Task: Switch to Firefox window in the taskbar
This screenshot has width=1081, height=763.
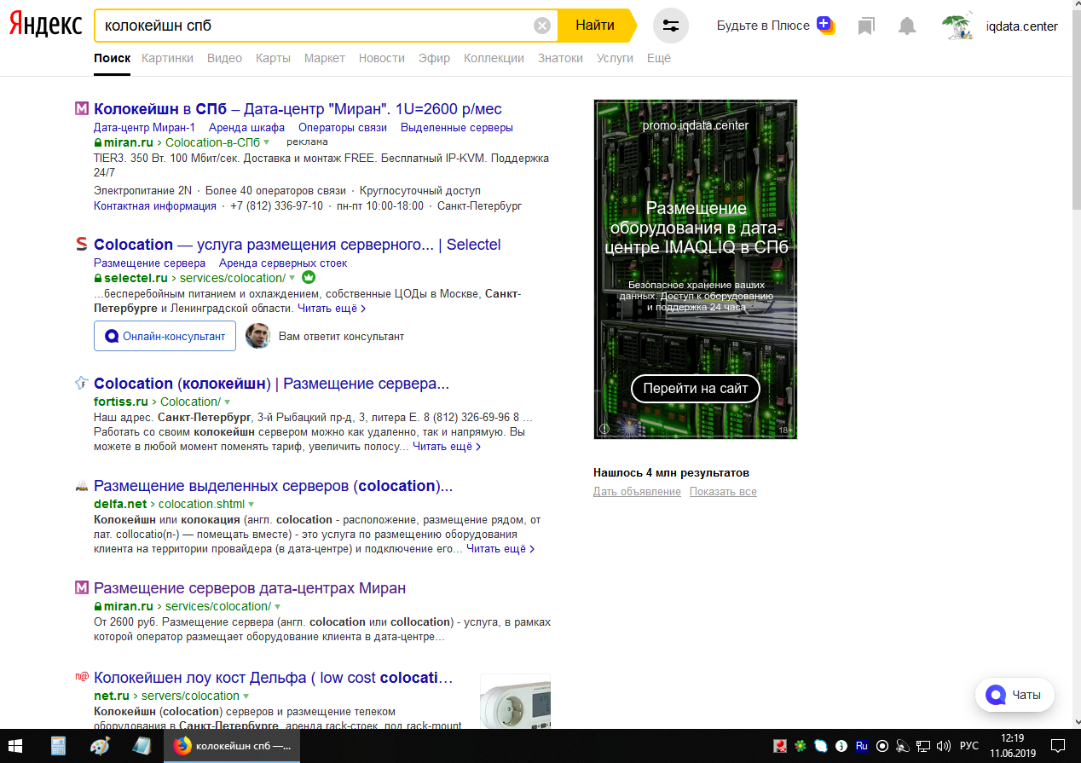Action: tap(233, 745)
